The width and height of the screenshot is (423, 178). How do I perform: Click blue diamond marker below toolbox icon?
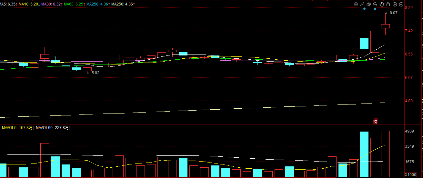(x=375, y=9)
